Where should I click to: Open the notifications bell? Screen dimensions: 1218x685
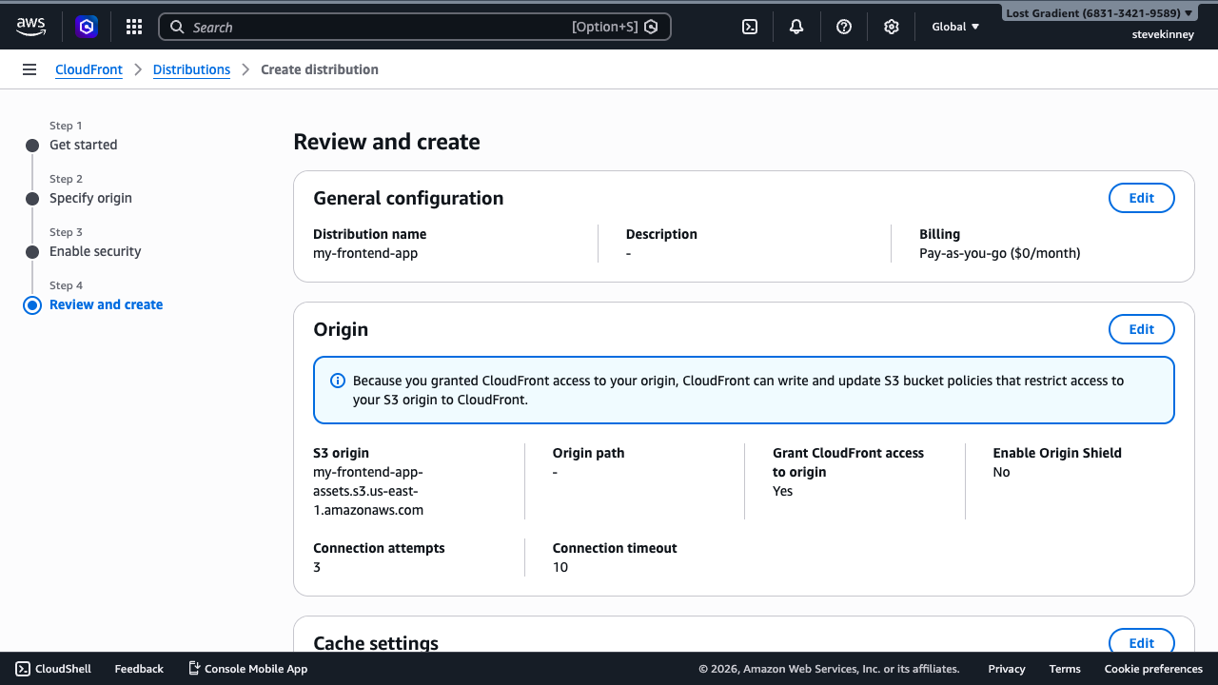[x=796, y=27]
